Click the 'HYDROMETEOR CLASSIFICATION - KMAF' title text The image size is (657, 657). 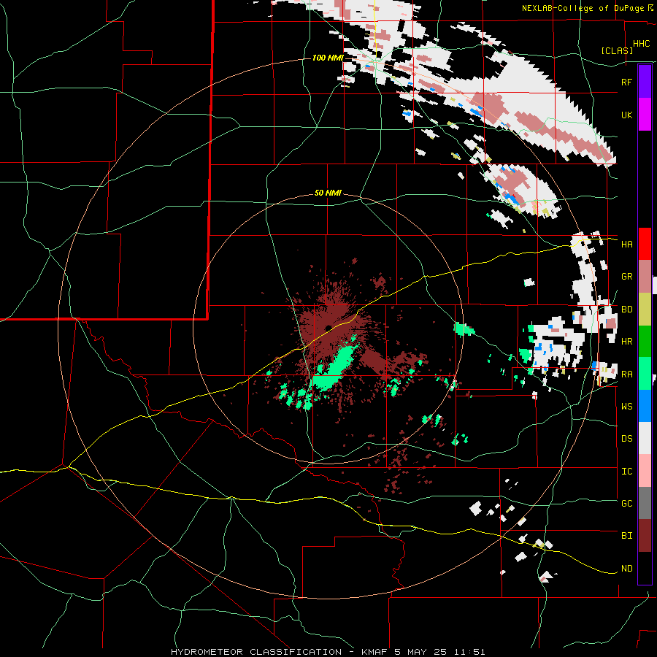point(280,652)
